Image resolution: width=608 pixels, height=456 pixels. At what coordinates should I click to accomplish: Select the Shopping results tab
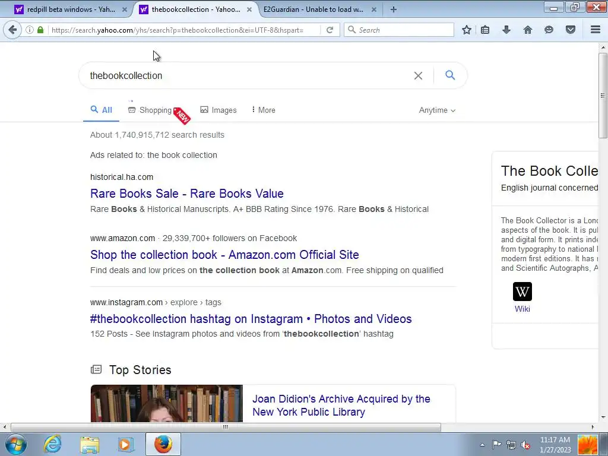click(x=150, y=110)
